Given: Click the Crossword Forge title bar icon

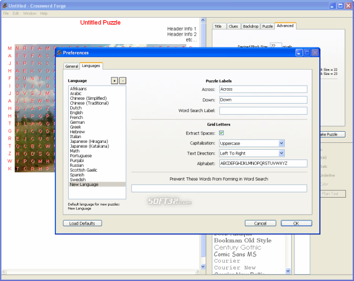Looking at the screenshot, I should pyautogui.click(x=5, y=6).
